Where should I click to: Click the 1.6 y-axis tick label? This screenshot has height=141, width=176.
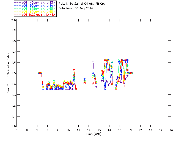pos(13,63)
